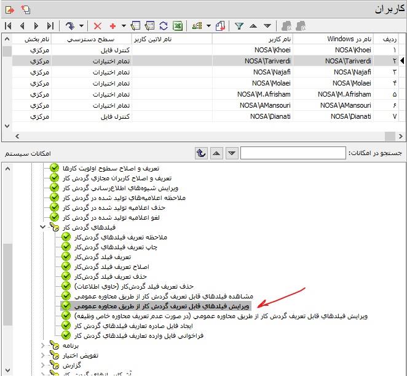The width and height of the screenshot is (407, 376).
Task: Click the 'جستجو در امکانات' search field
Action: (x=293, y=153)
